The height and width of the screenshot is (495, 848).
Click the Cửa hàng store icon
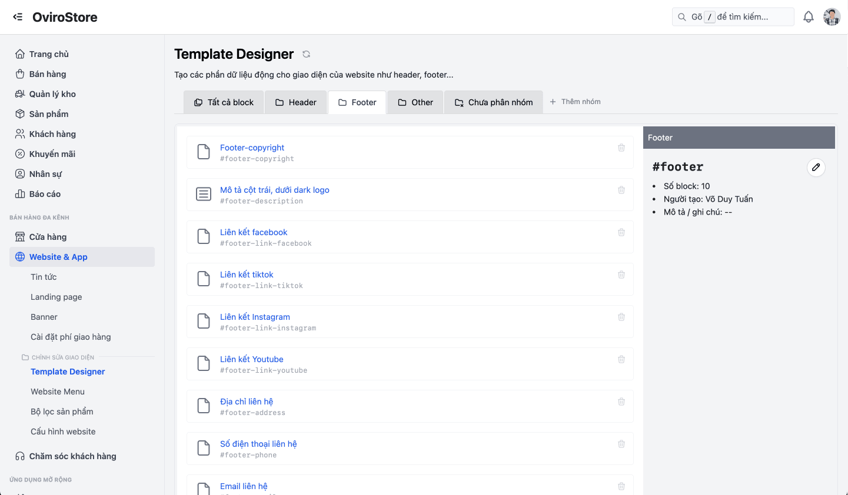[19, 236]
